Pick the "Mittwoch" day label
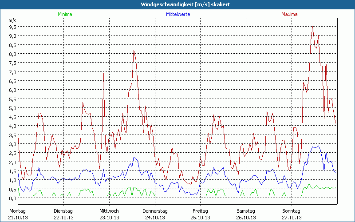 (x=109, y=211)
